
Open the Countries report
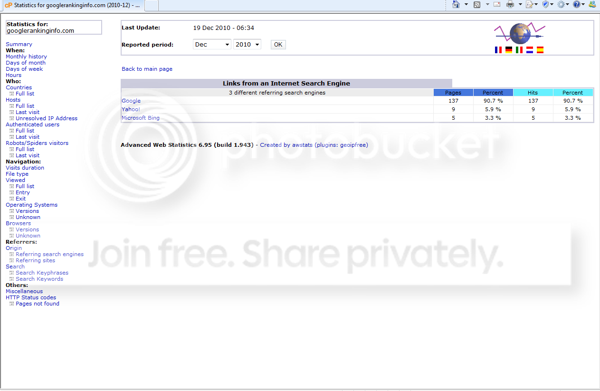tap(19, 87)
